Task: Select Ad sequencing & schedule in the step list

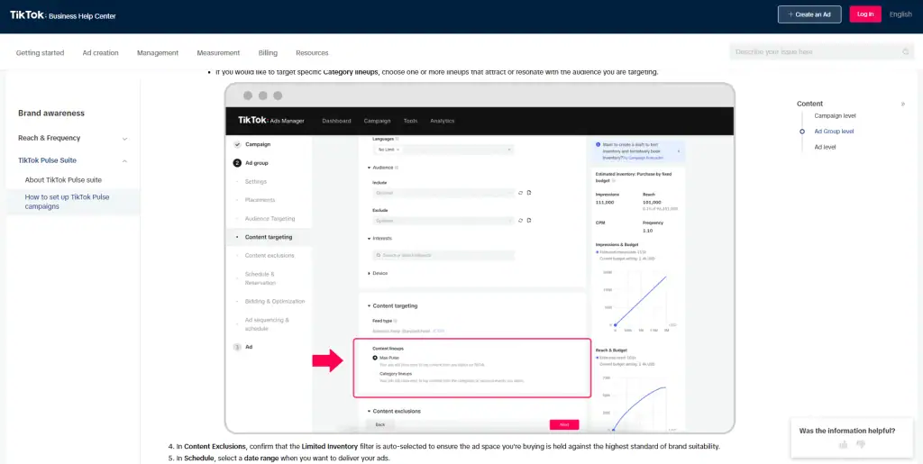Action: coord(267,324)
